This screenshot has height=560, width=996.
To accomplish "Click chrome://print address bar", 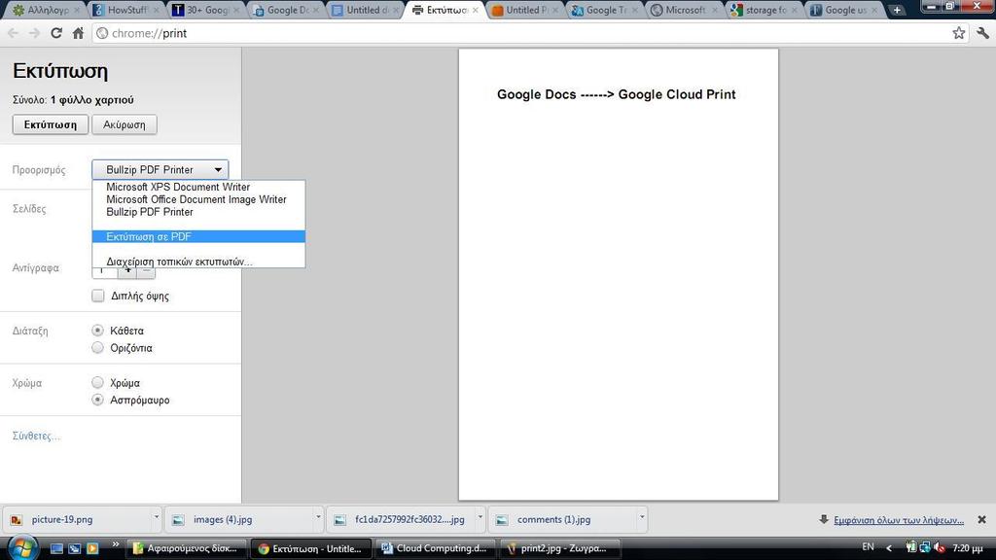I will pos(521,33).
